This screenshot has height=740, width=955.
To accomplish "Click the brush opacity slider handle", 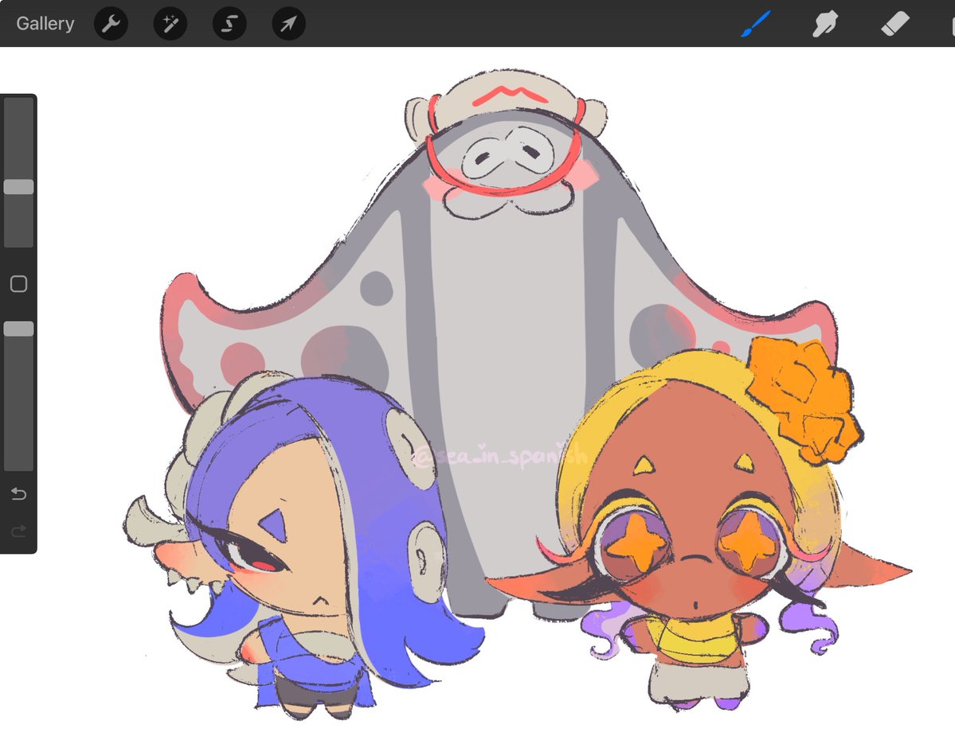I will tap(19, 329).
